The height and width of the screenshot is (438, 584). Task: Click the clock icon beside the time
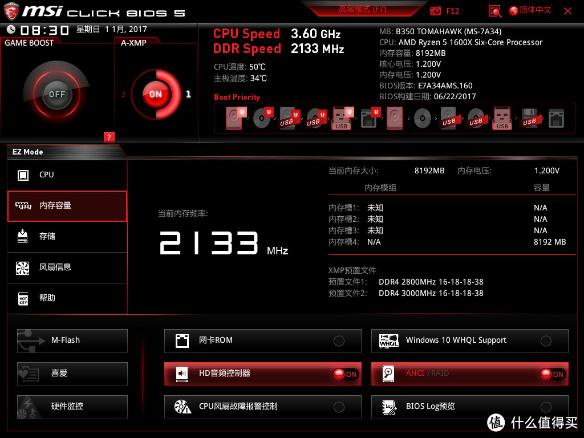(11, 29)
